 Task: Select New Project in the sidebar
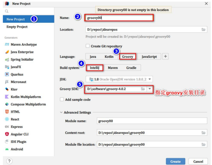pyautogui.click(x=28, y=19)
